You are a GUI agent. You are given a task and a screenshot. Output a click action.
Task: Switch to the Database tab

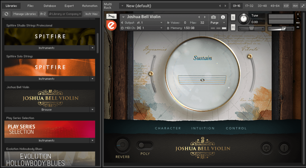coord(50,6)
